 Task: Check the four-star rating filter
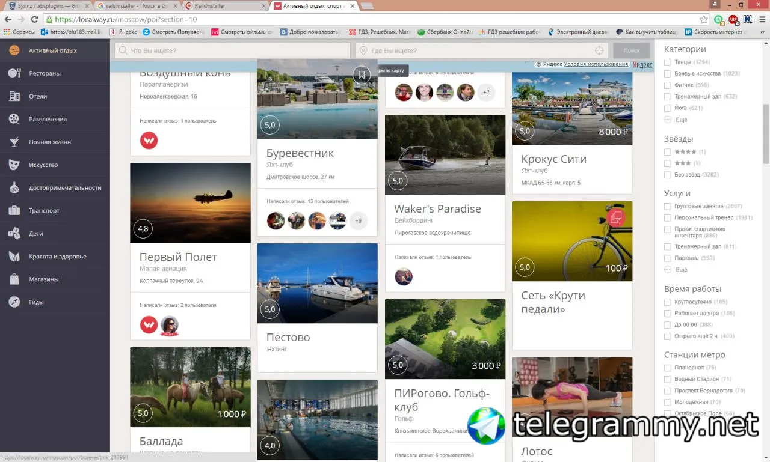(x=668, y=152)
